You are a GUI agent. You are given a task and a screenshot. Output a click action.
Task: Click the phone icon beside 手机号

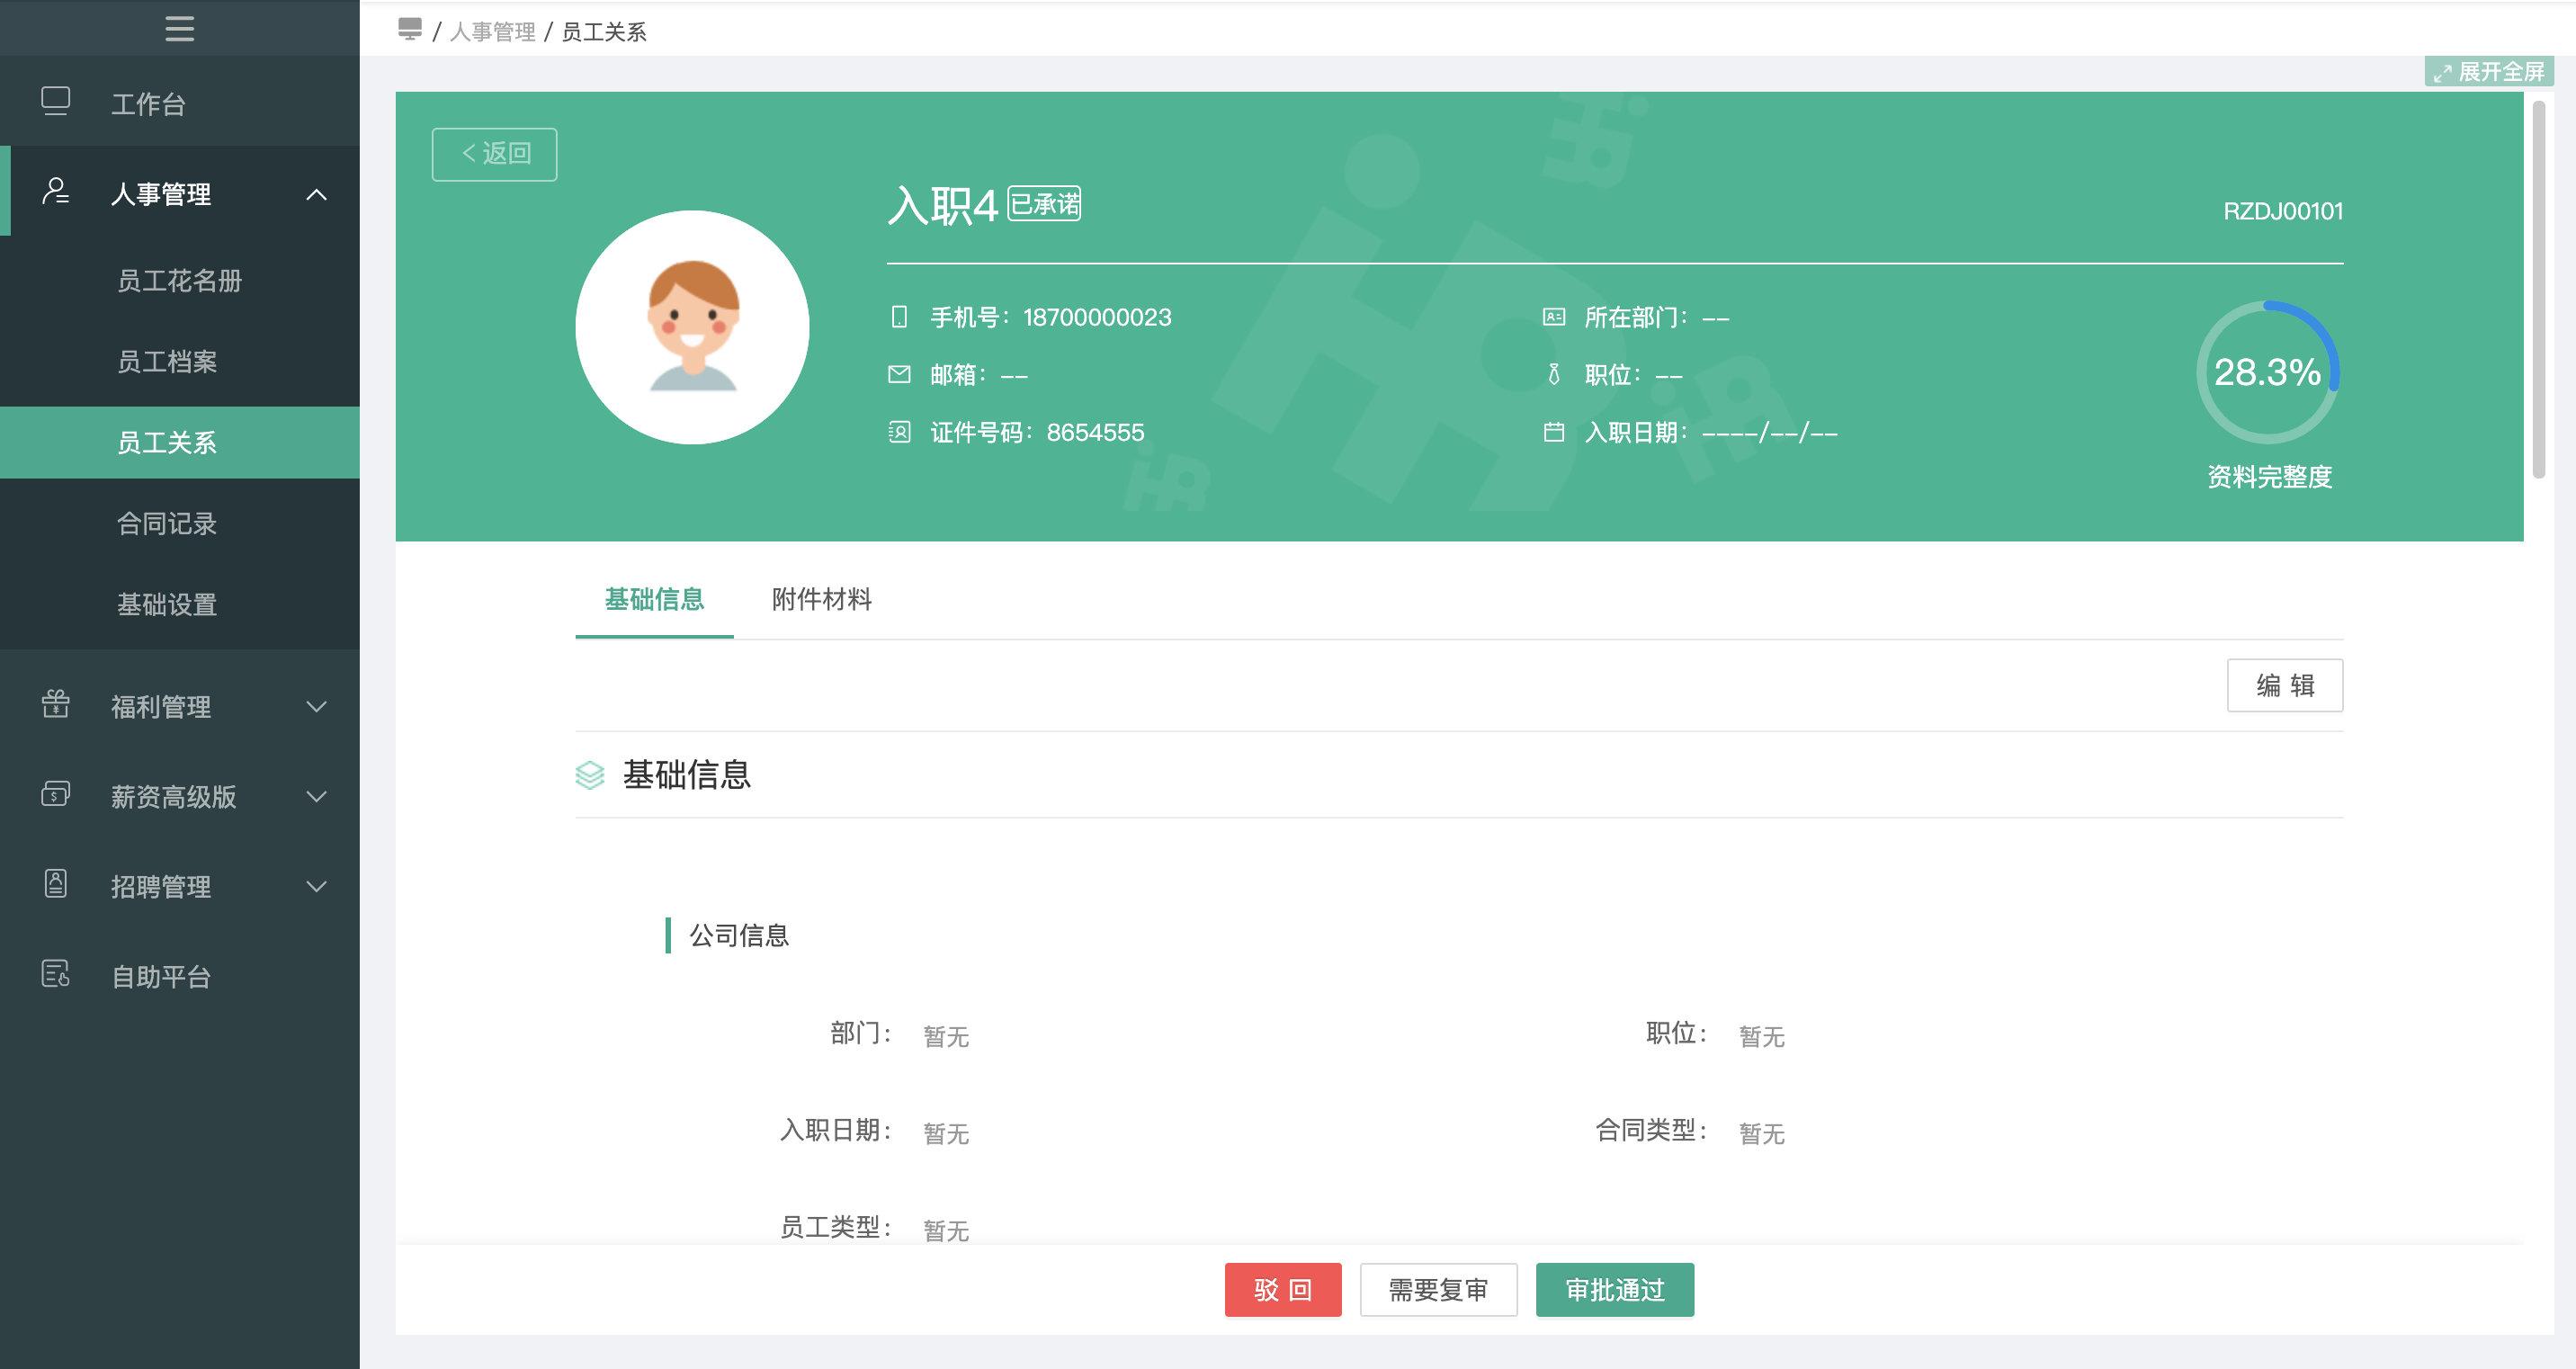(x=899, y=317)
